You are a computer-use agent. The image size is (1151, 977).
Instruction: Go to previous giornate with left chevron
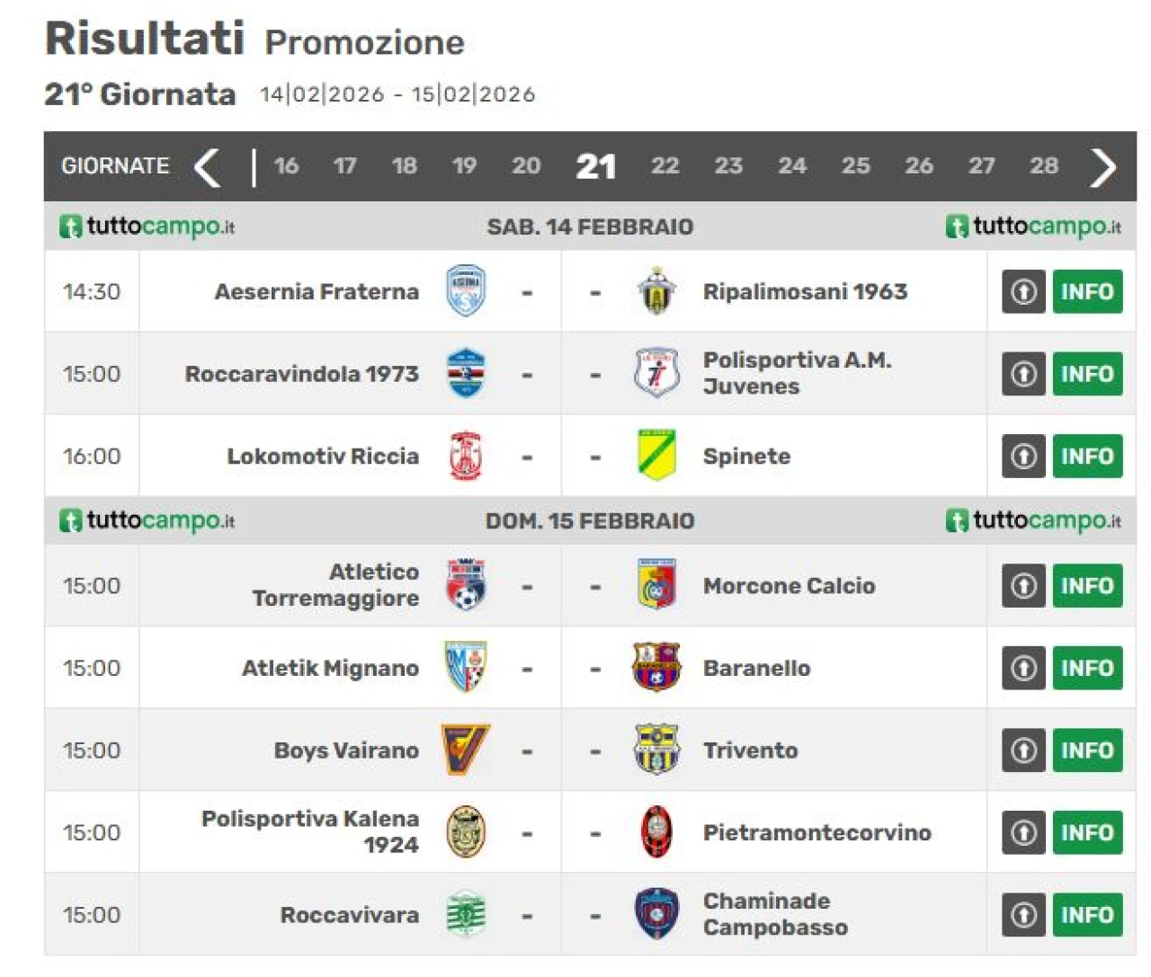pos(208,167)
